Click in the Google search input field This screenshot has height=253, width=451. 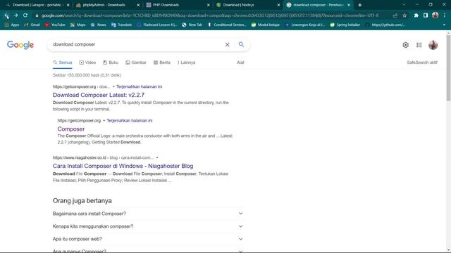point(137,44)
